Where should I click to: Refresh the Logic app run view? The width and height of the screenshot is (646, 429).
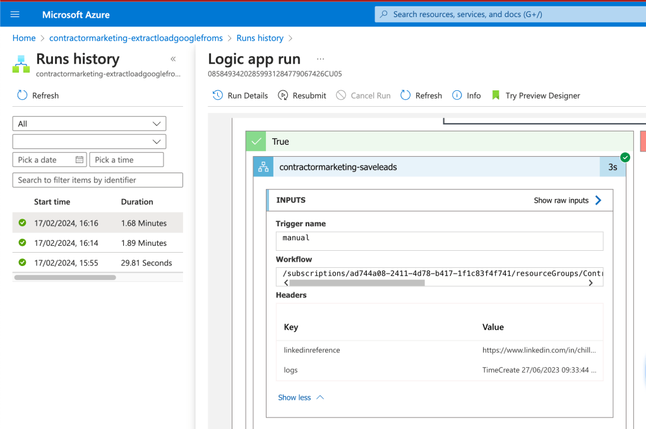tap(421, 95)
